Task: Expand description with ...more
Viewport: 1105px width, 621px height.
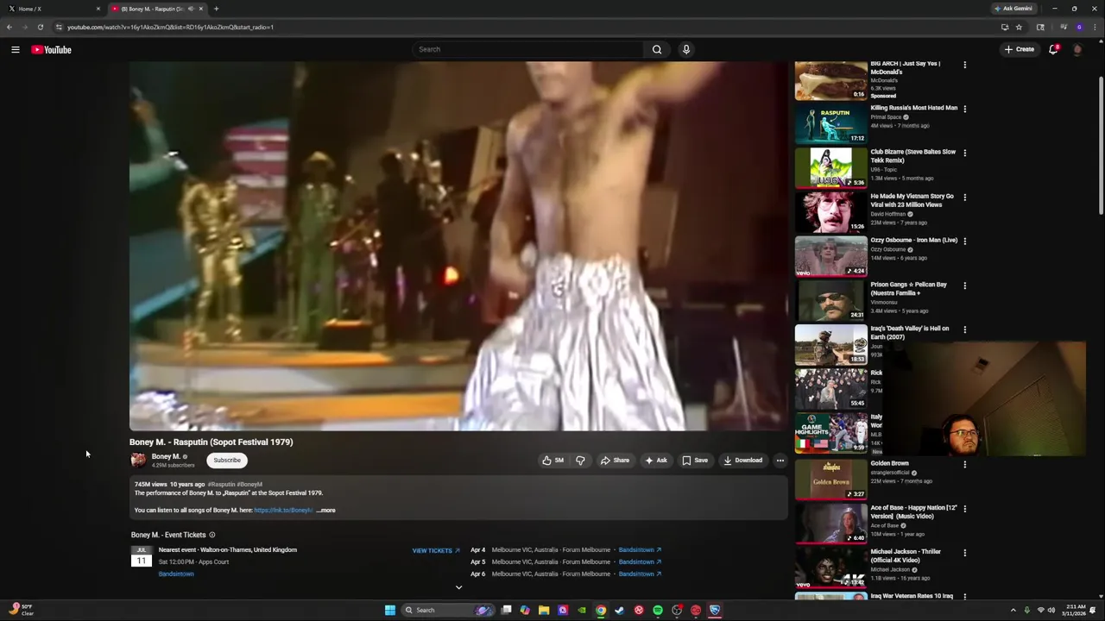Action: [325, 511]
